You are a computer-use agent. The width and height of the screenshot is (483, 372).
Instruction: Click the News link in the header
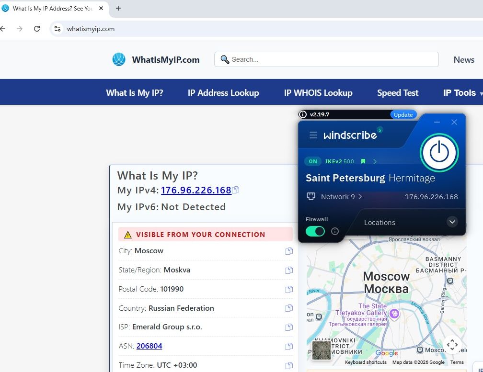point(464,60)
